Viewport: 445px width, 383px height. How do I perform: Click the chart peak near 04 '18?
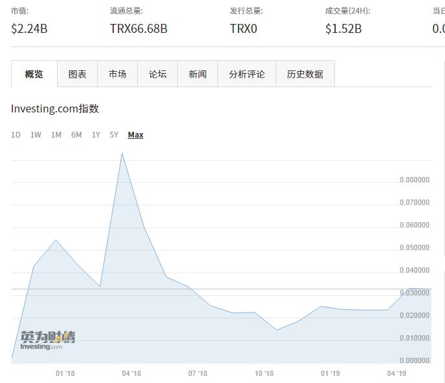point(122,153)
